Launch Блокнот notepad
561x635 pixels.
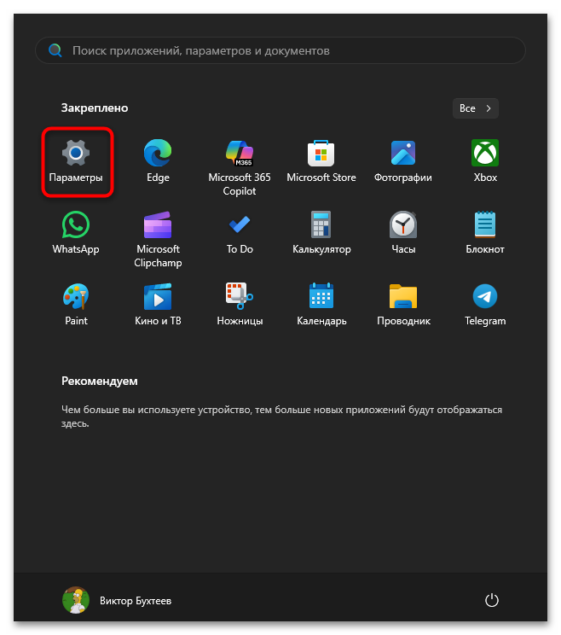[x=485, y=234]
